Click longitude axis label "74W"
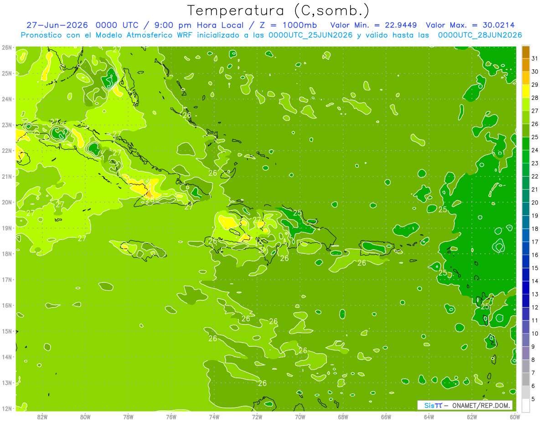 click(x=214, y=417)
